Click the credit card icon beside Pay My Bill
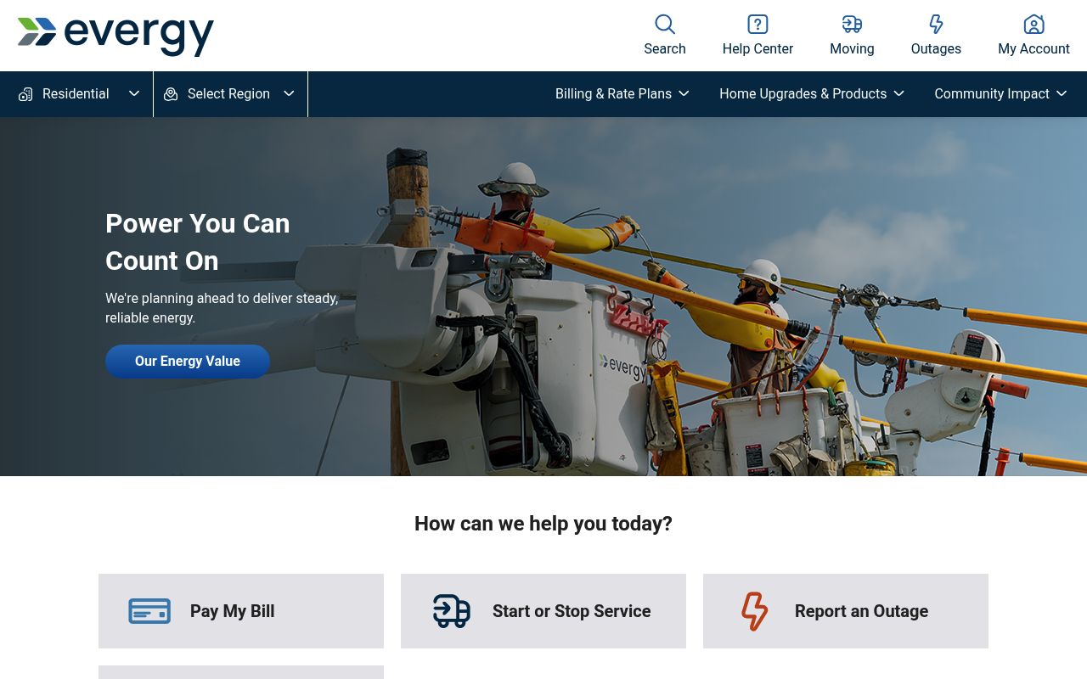This screenshot has width=1087, height=679. tap(149, 611)
